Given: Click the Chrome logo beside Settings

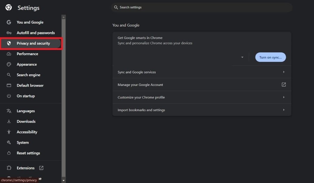Looking at the screenshot, I should tap(9, 8).
